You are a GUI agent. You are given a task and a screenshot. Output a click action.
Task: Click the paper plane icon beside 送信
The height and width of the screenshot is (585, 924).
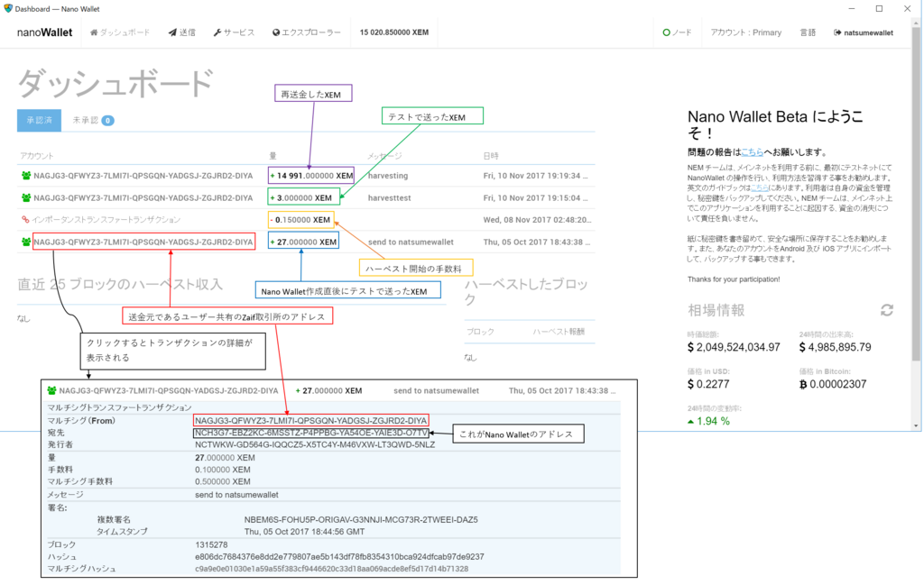coord(172,32)
